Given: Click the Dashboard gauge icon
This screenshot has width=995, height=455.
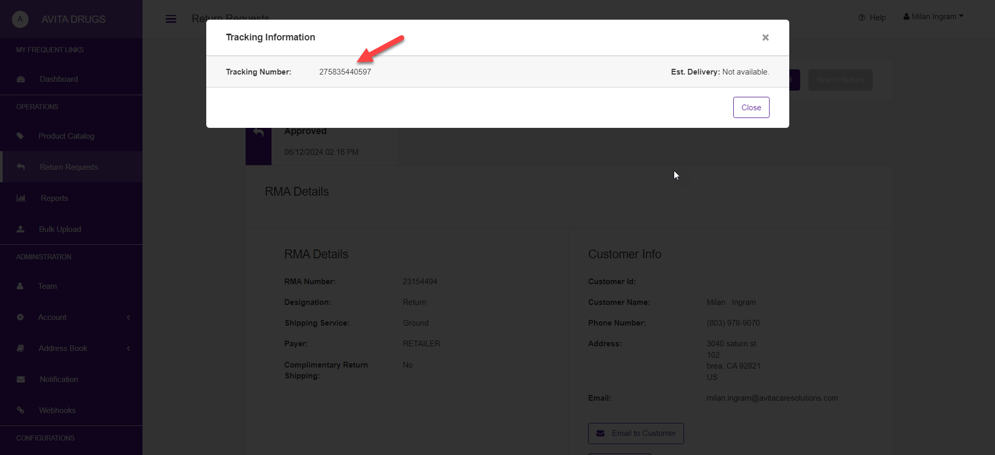Looking at the screenshot, I should (x=21, y=79).
